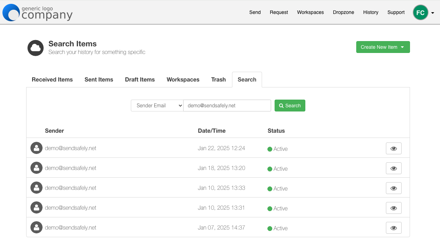Screen dimensions: 440x248
Task: Switch to the Sent Items tab
Action: [99, 79]
